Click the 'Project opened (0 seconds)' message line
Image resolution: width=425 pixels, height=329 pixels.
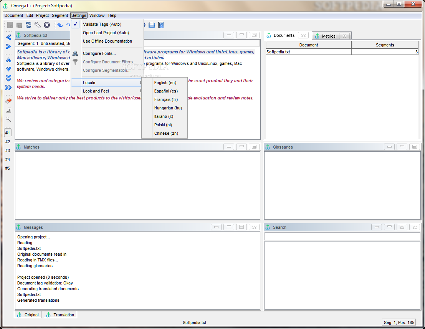click(x=43, y=277)
